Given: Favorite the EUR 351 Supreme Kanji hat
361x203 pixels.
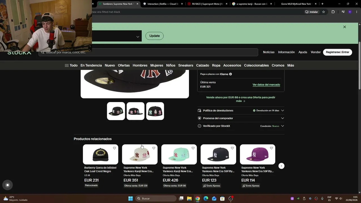Looking at the screenshot, I should [154, 148].
